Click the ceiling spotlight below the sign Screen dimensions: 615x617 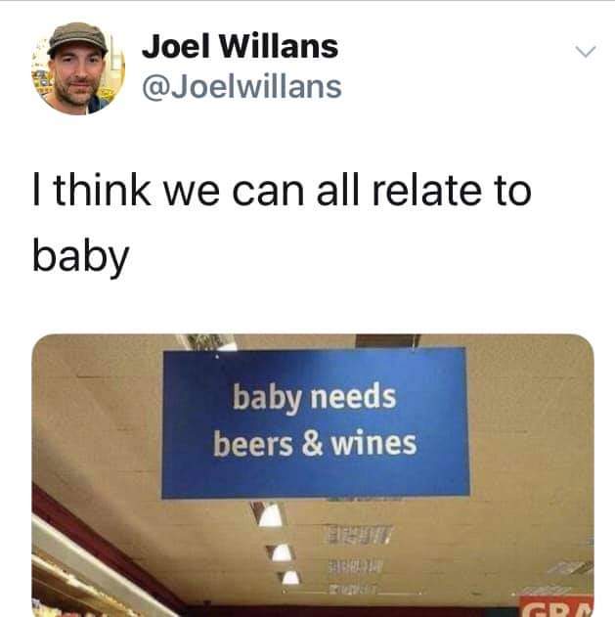(x=271, y=515)
